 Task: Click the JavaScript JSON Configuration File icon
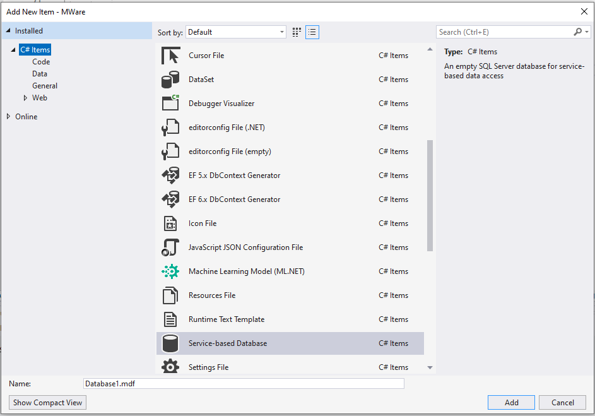(x=170, y=247)
